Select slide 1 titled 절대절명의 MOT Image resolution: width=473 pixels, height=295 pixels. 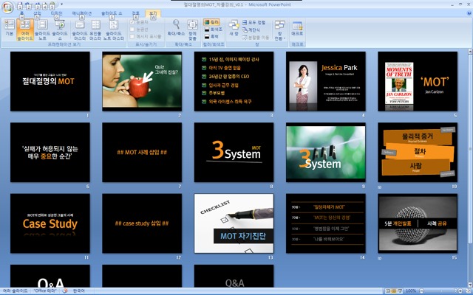click(x=50, y=81)
